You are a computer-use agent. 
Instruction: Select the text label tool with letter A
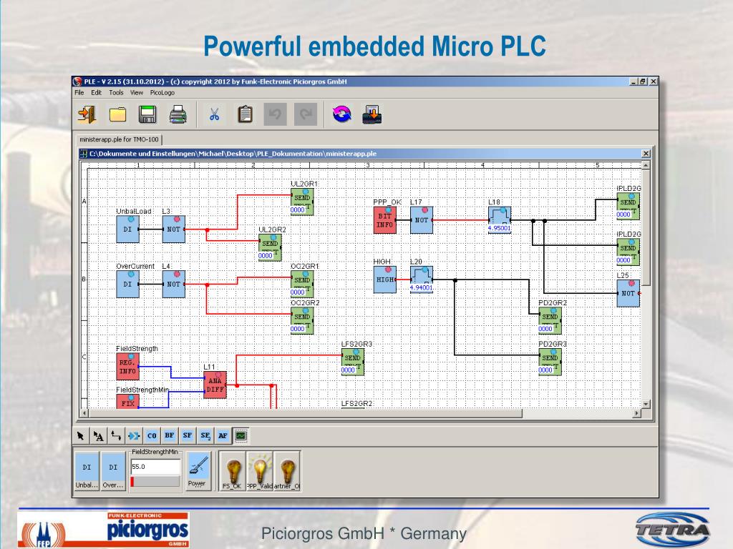[x=98, y=436]
